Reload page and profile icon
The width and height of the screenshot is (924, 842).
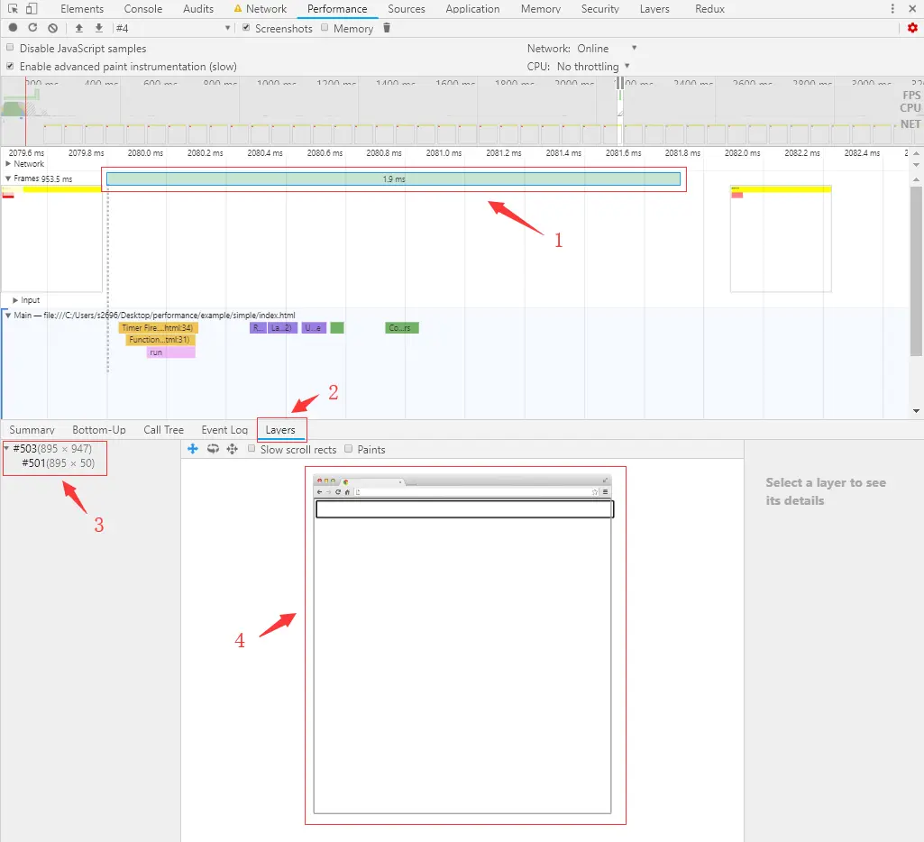(33, 28)
